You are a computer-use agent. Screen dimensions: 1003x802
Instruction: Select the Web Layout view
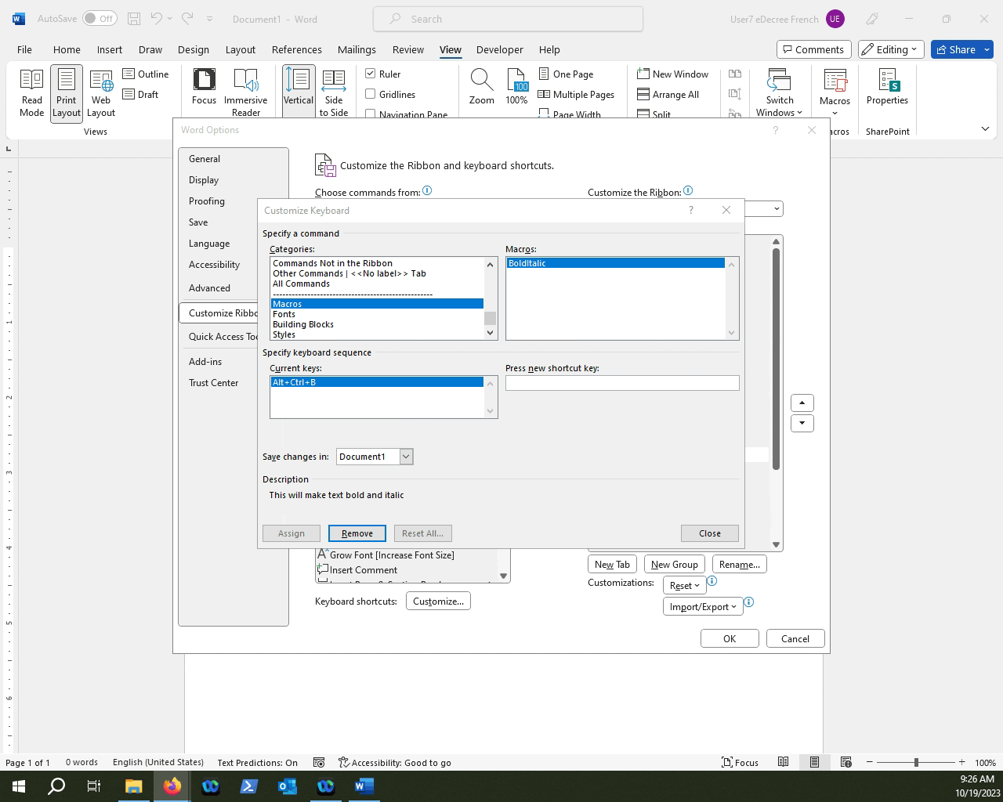pos(100,92)
